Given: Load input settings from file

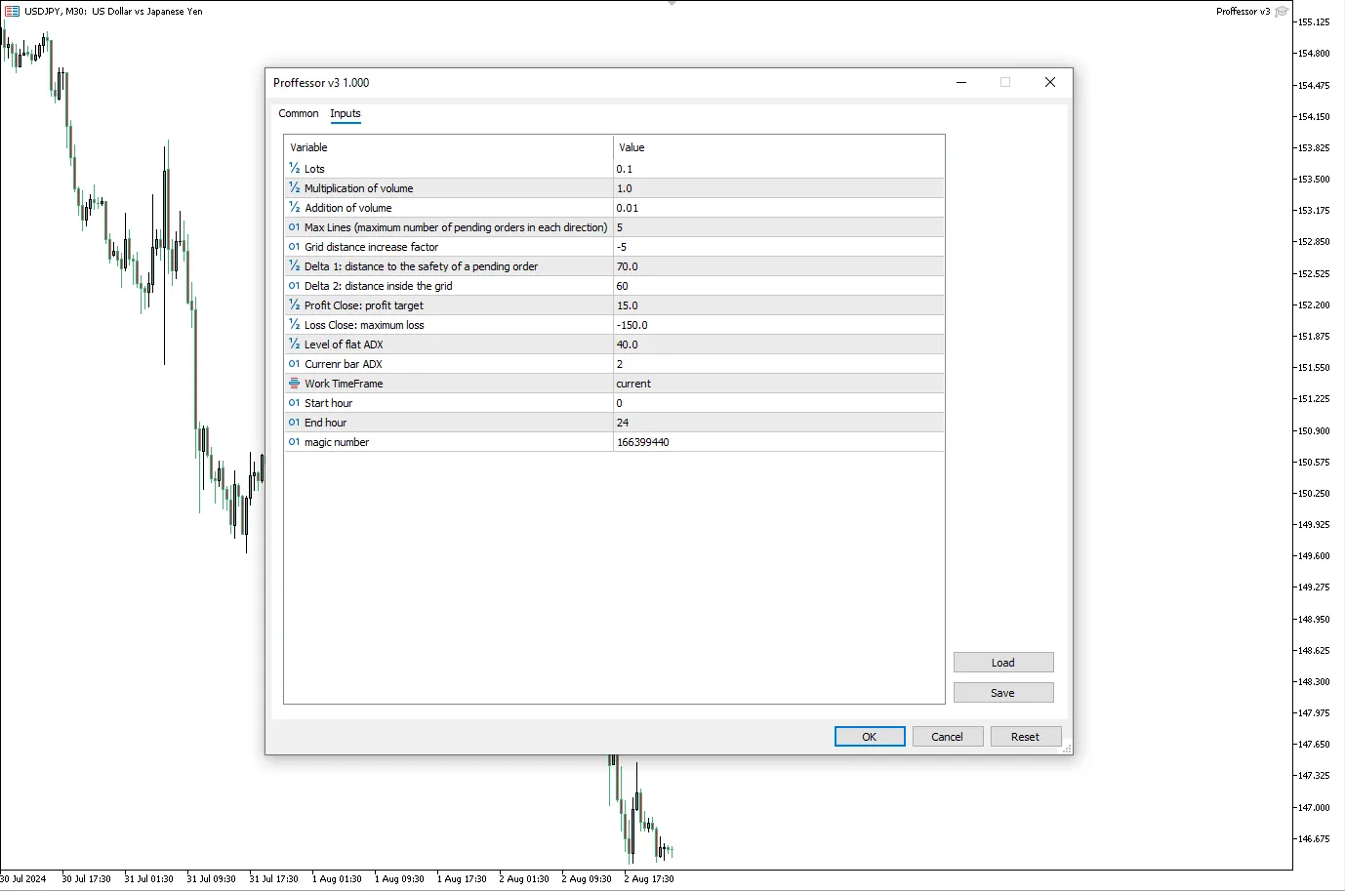Looking at the screenshot, I should (x=1002, y=663).
